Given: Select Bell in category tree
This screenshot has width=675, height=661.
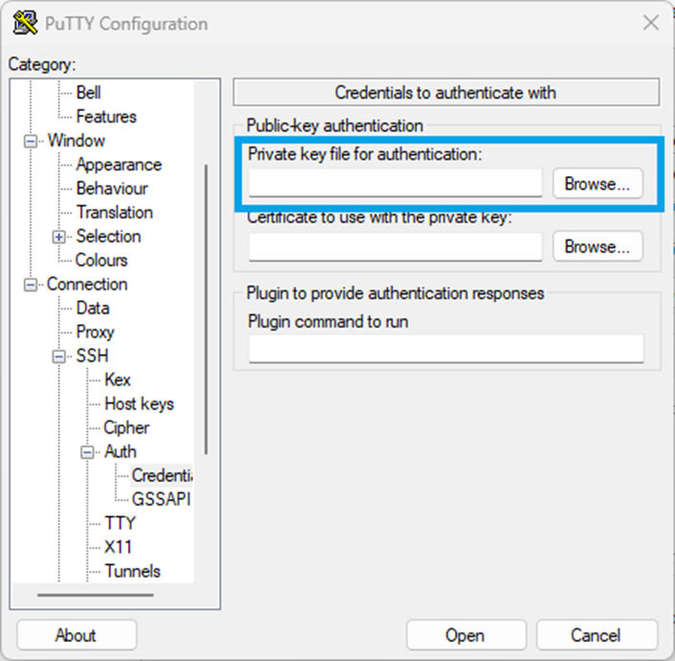Looking at the screenshot, I should [x=89, y=93].
